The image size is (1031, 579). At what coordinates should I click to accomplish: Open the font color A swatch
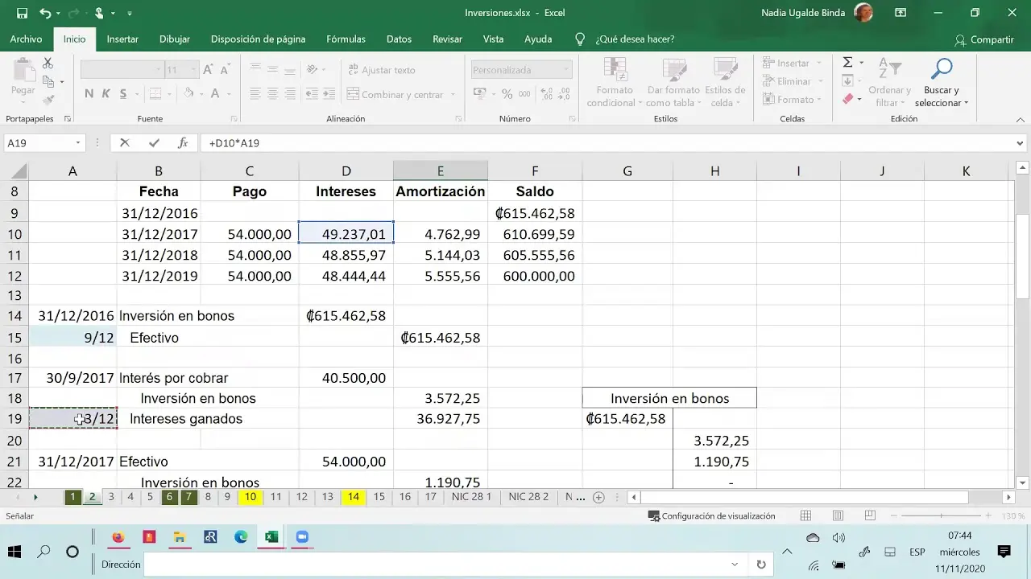pos(215,94)
